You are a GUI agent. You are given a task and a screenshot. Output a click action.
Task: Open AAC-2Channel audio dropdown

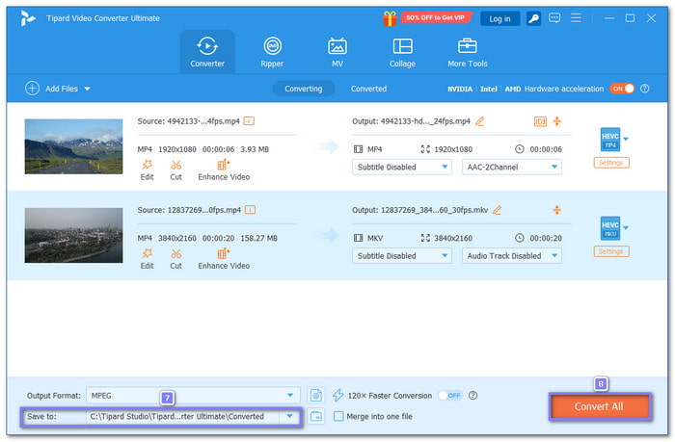coord(512,167)
